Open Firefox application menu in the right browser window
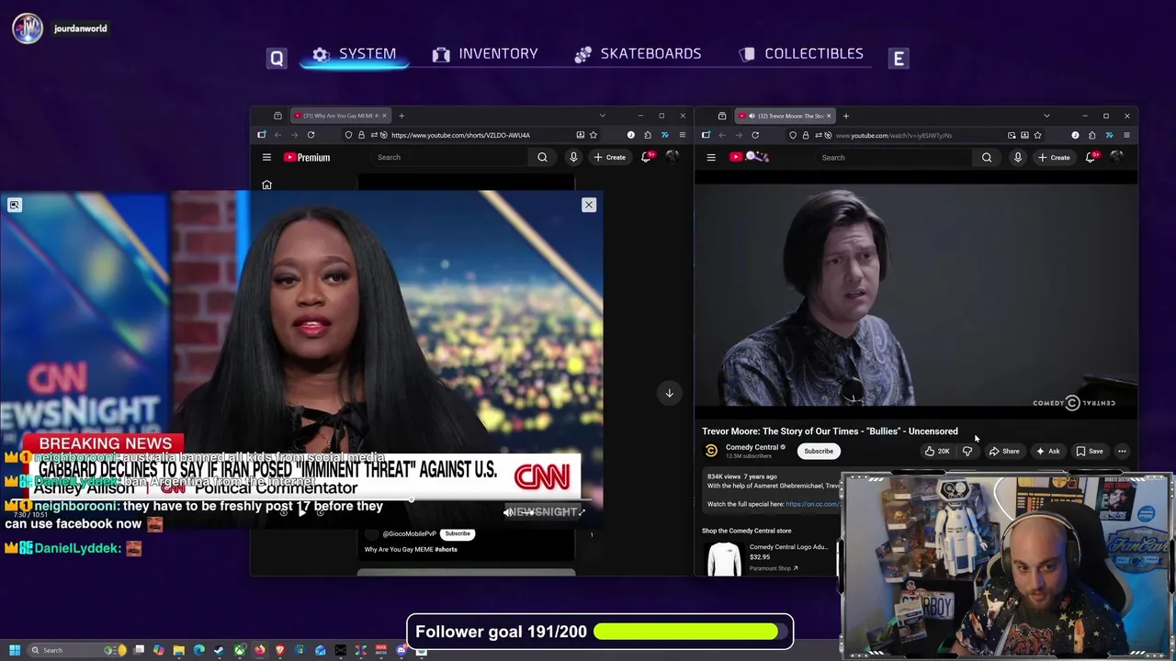This screenshot has height=661, width=1176. coord(1126,135)
